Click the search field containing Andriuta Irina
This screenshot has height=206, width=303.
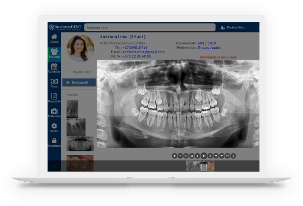[x=150, y=28]
